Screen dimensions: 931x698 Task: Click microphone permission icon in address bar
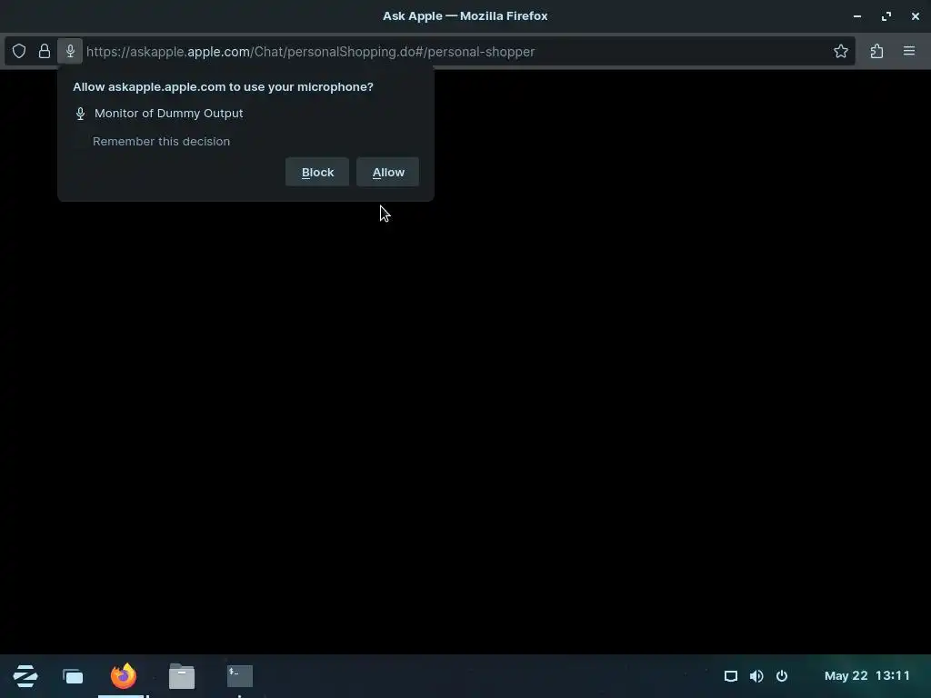pos(70,52)
